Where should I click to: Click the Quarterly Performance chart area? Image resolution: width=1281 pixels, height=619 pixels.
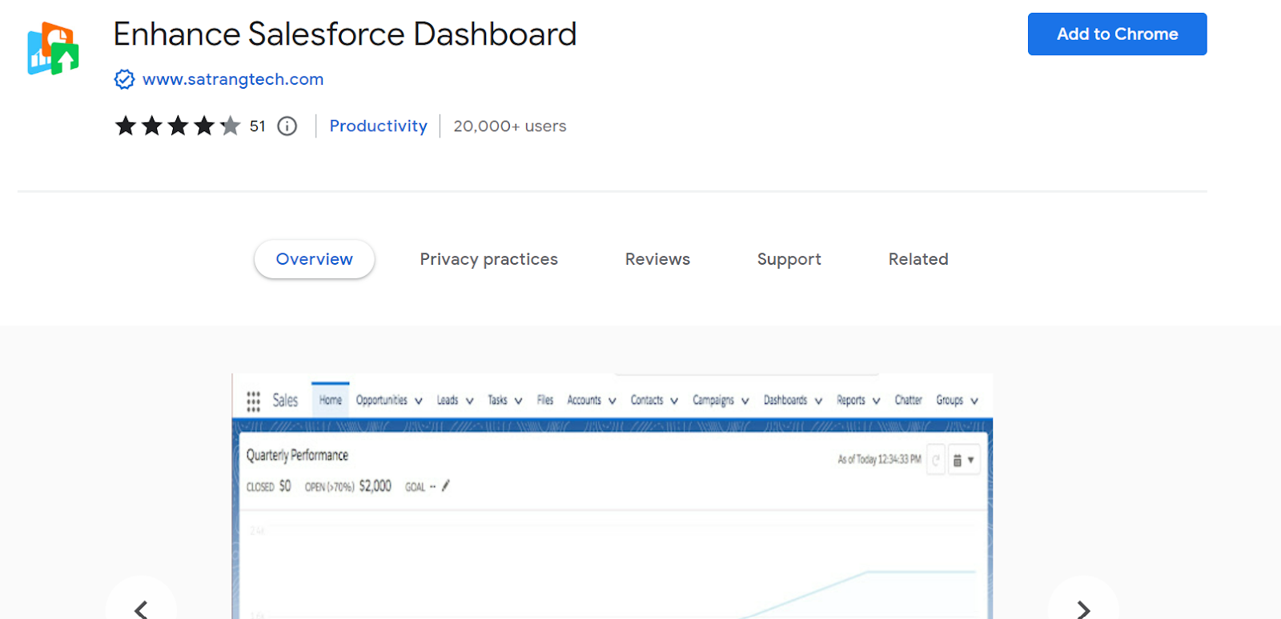coord(612,565)
